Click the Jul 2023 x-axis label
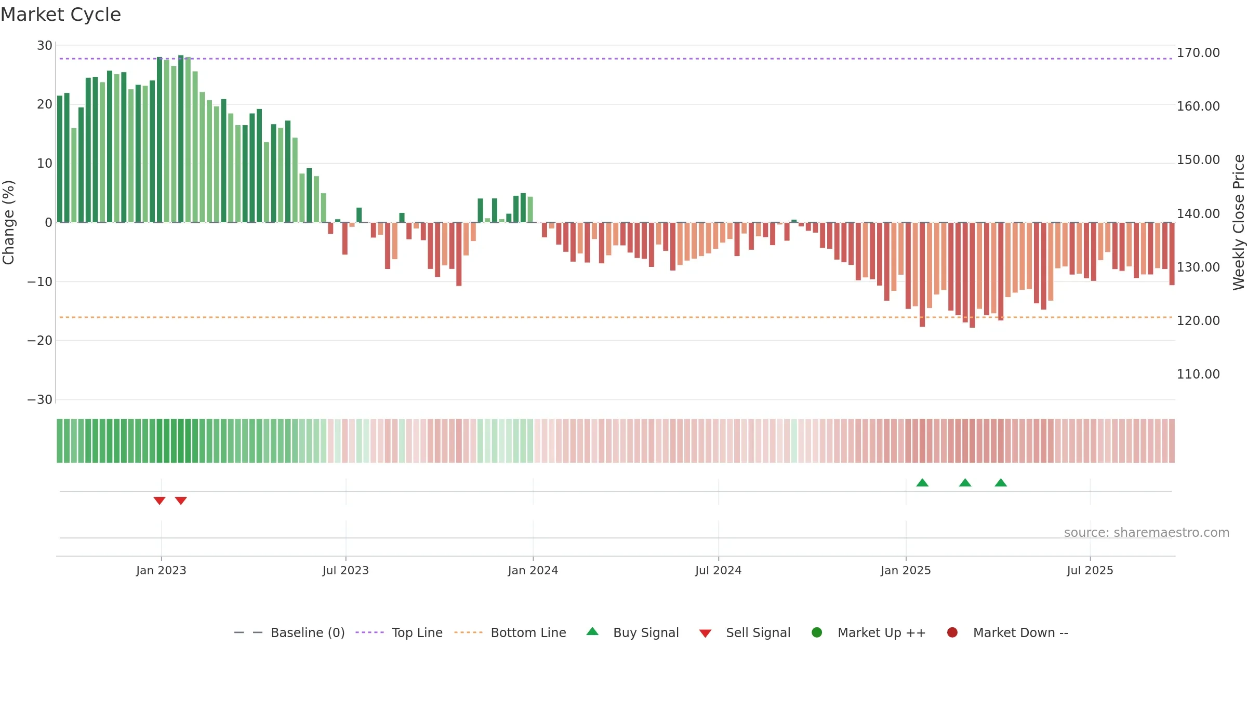1247x701 pixels. [x=346, y=570]
